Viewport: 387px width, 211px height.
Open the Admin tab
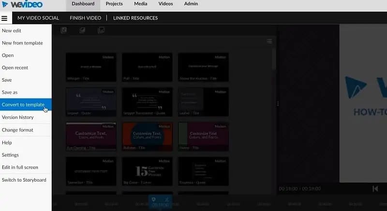tap(191, 4)
